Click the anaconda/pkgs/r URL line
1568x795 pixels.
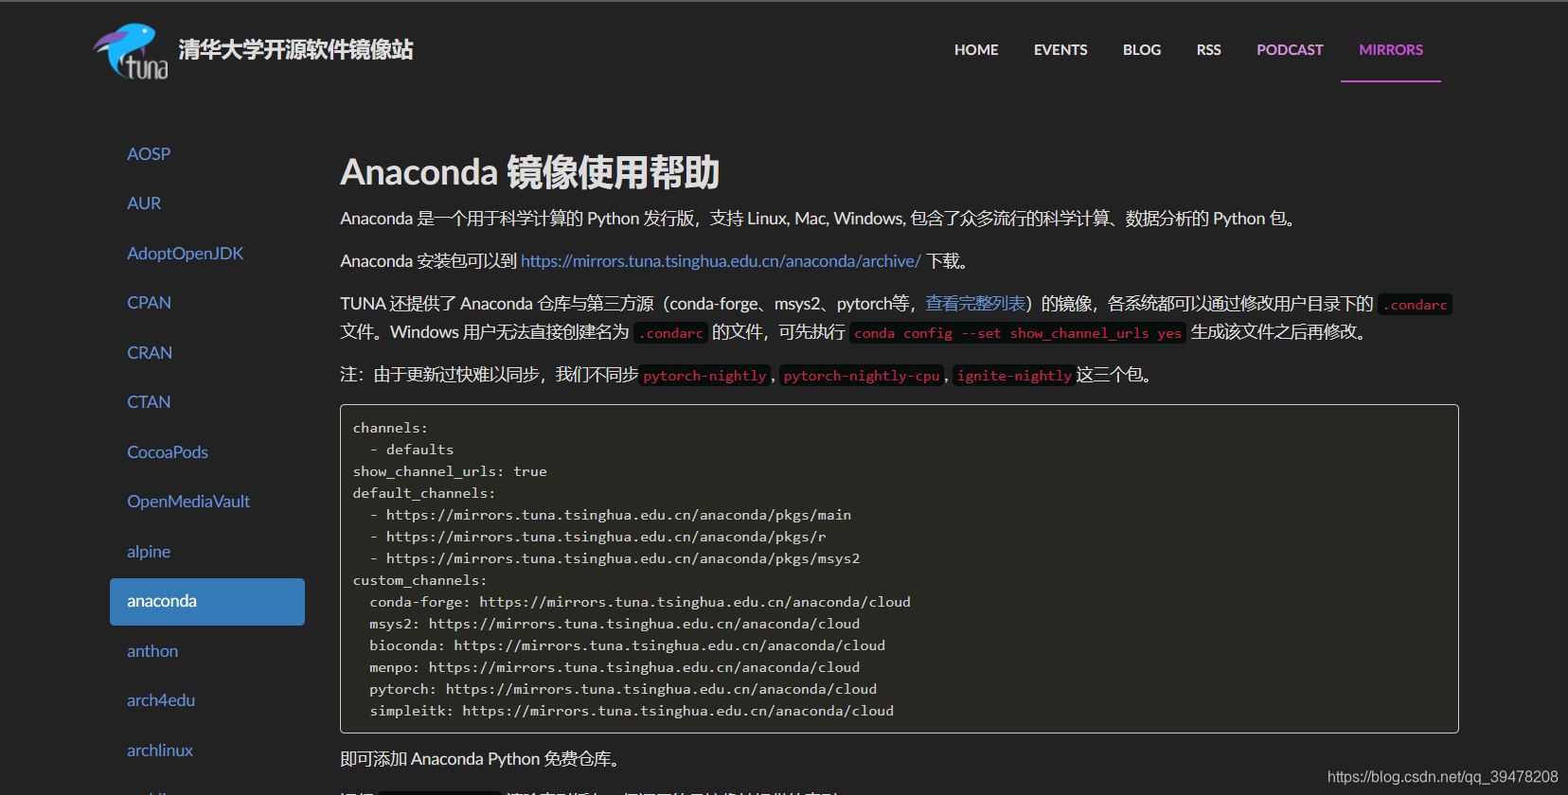pos(597,537)
